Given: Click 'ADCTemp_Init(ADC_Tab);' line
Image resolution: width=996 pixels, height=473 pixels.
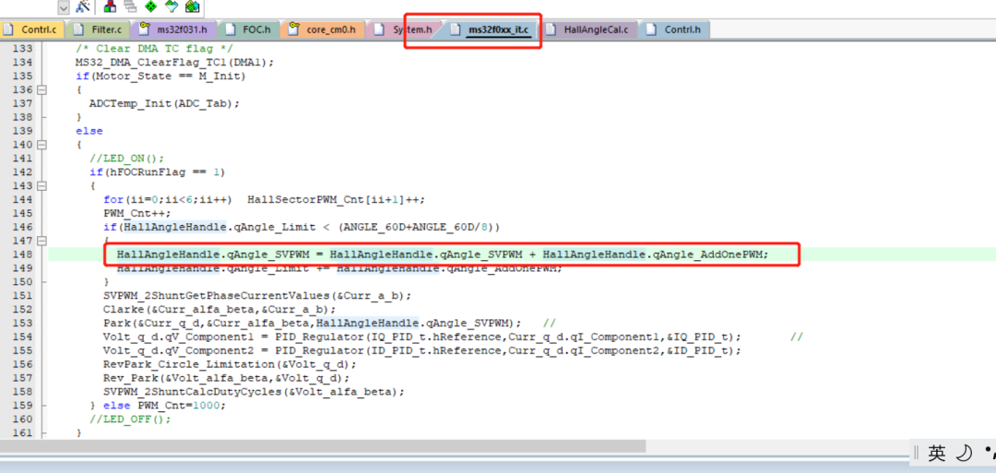Looking at the screenshot, I should [164, 103].
